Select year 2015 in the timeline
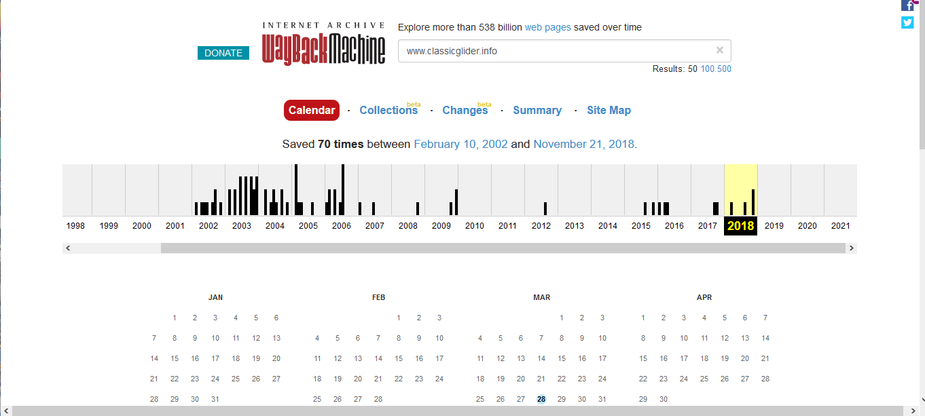 (x=641, y=226)
